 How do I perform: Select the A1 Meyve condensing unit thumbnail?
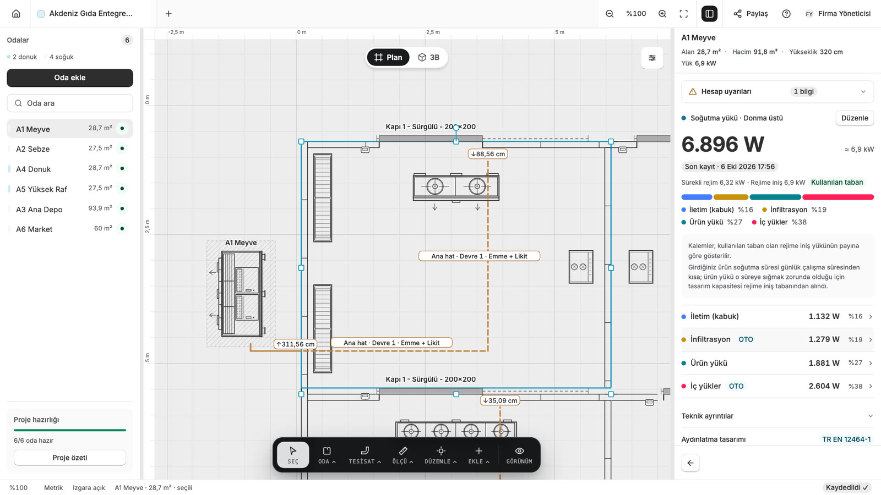point(241,294)
